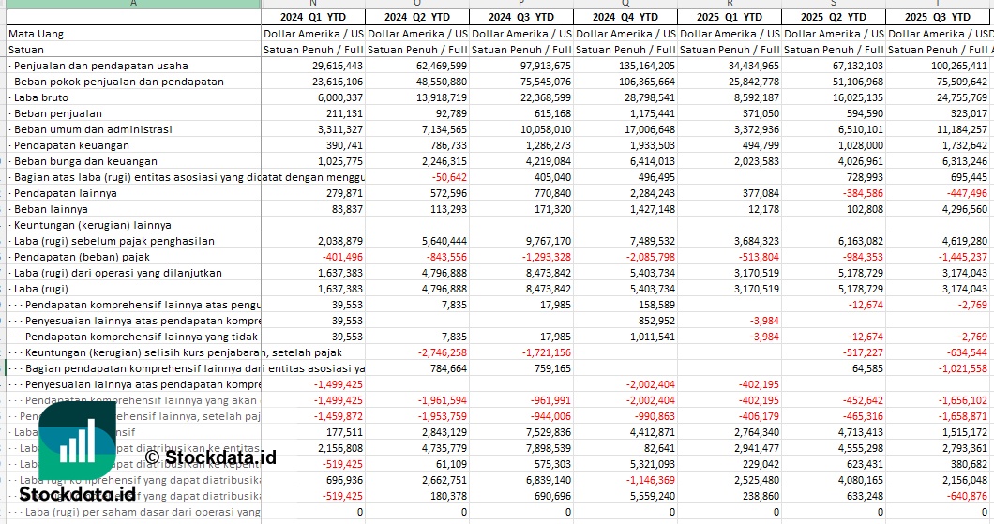Click cell value 62,469,599

(x=442, y=66)
